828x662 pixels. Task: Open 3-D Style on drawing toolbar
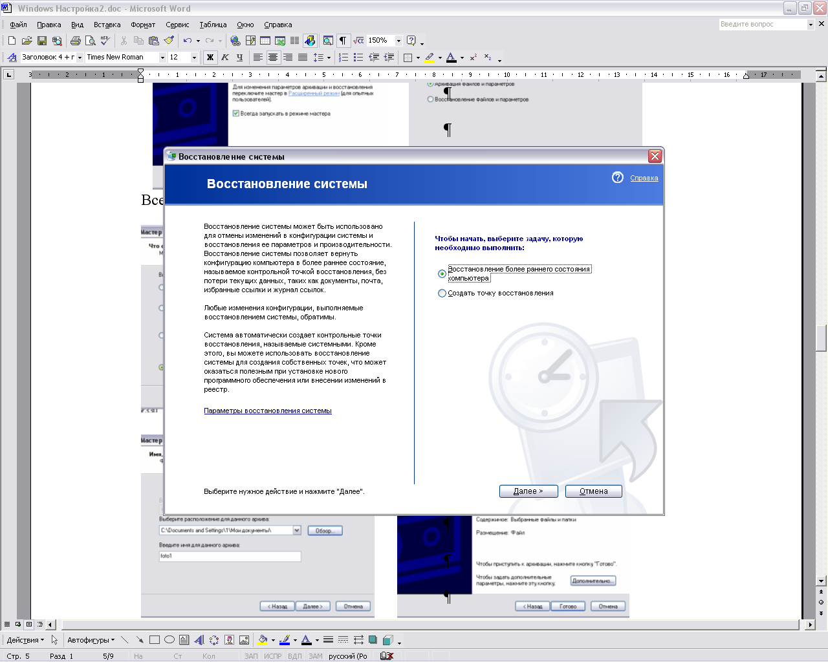coord(388,640)
